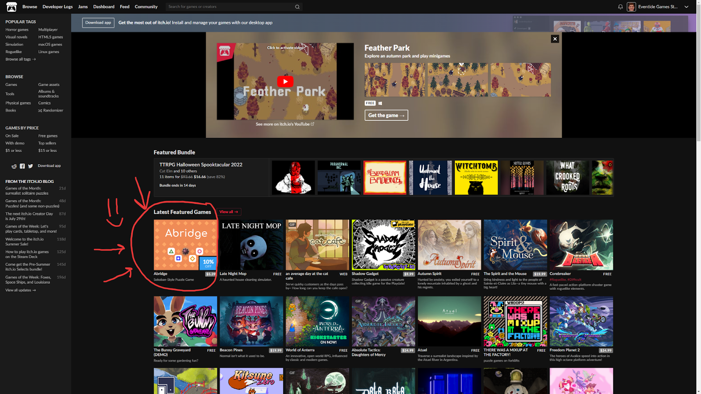Open the Mixup at the Factory thumbnail
This screenshot has width=701, height=394.
click(515, 321)
